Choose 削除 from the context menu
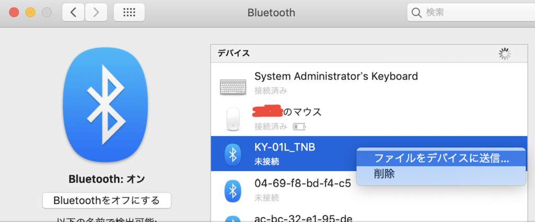Image resolution: width=535 pixels, height=222 pixels. point(441,174)
